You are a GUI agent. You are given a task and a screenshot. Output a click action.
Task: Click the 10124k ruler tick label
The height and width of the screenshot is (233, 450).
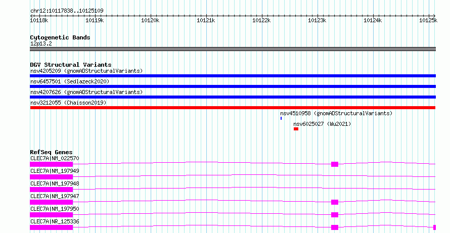pyautogui.click(x=373, y=20)
